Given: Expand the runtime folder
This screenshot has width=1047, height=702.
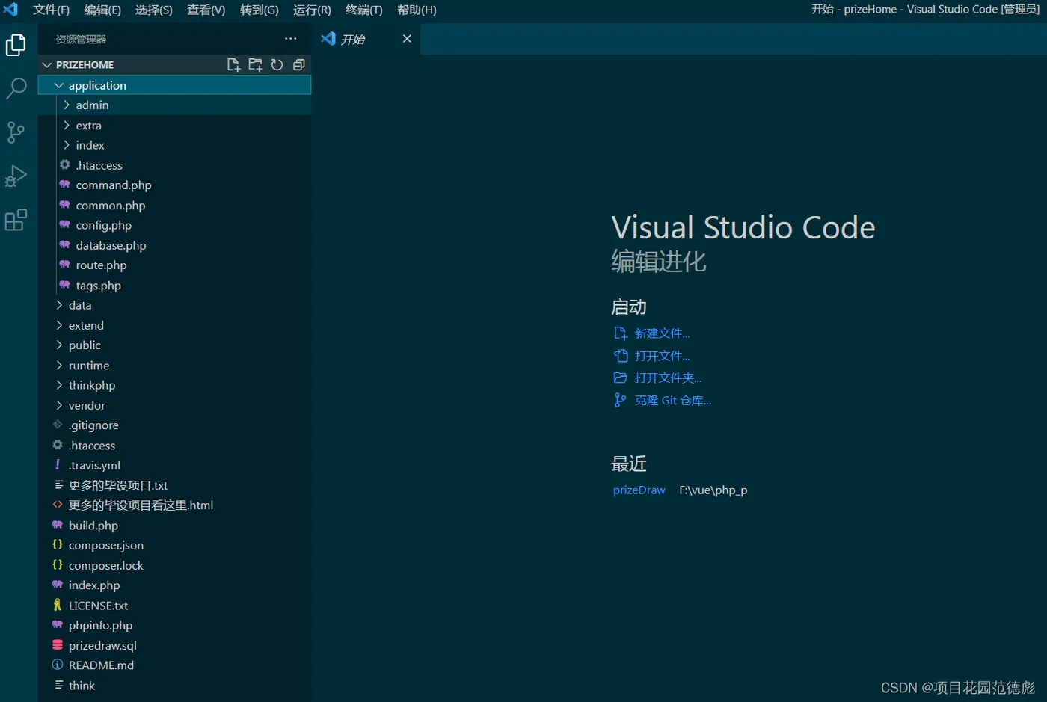Looking at the screenshot, I should coord(174,366).
